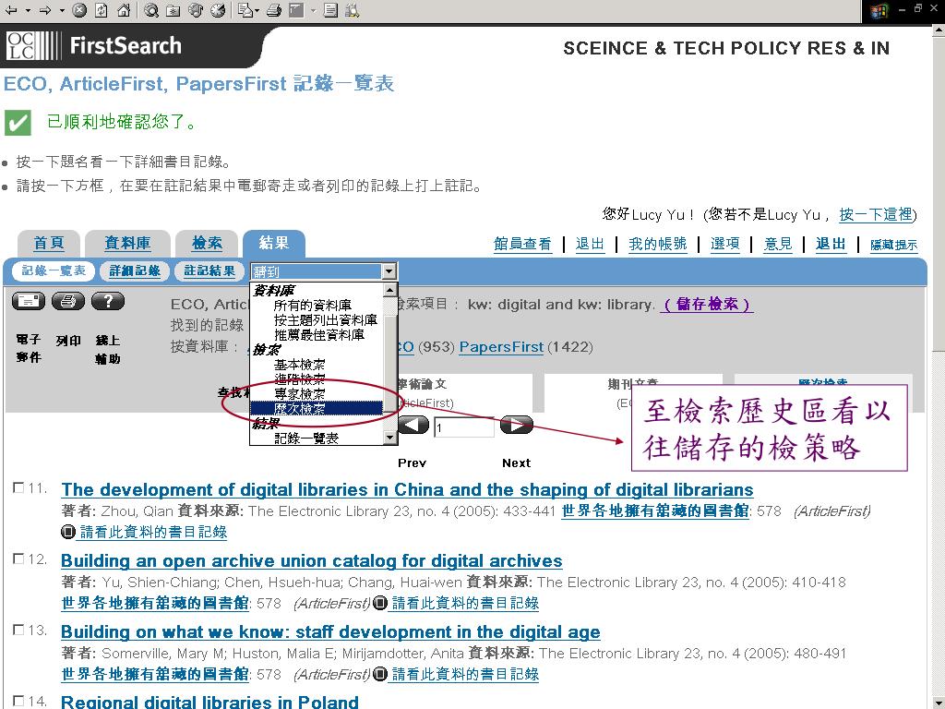This screenshot has height=709, width=945.
Task: Open 'Building on what we know' title
Action: [x=331, y=631]
